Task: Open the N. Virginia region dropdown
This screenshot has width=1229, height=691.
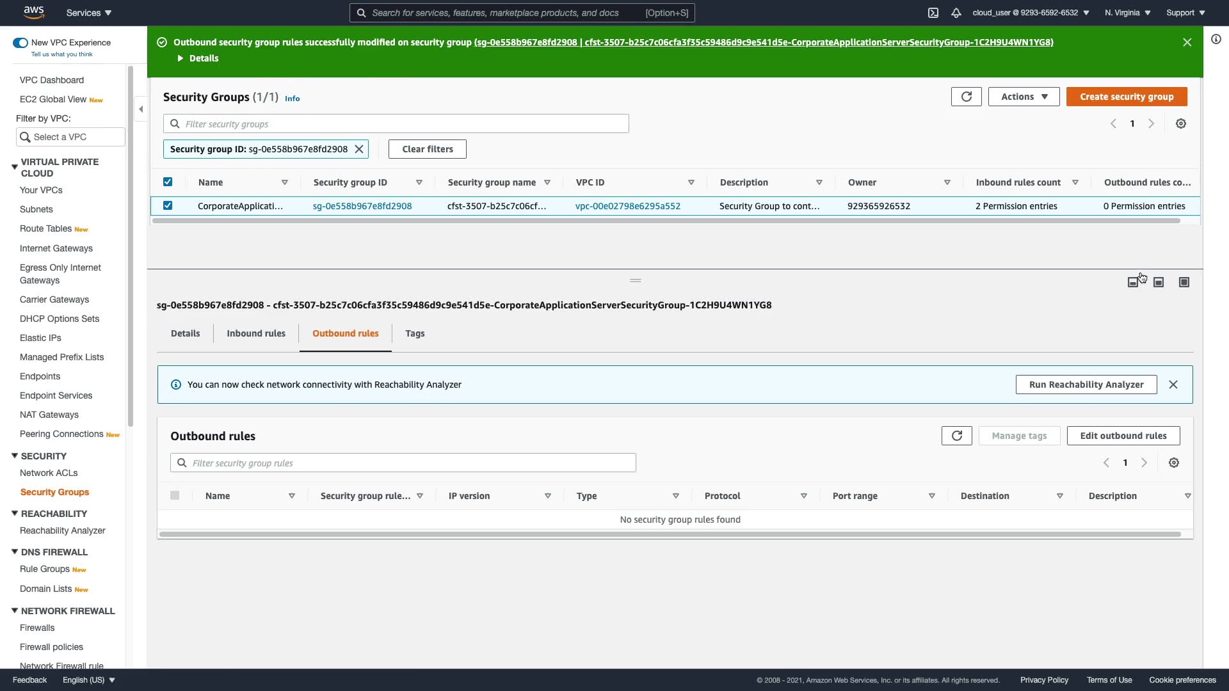Action: point(1127,13)
